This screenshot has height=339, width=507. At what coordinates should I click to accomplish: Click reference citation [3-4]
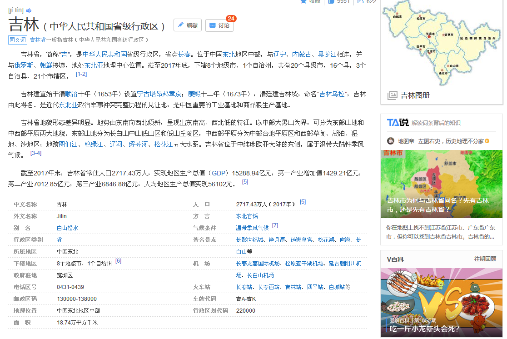[x=36, y=153]
